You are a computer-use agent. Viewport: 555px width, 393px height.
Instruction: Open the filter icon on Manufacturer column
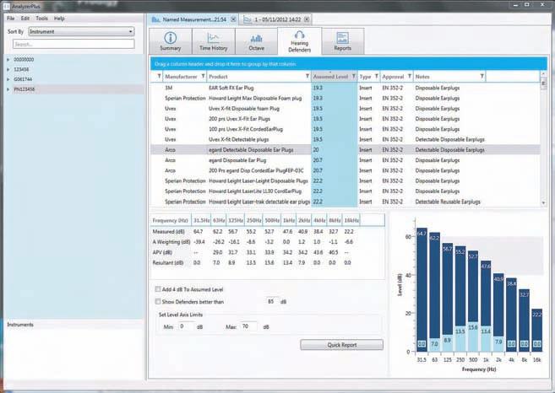tap(204, 77)
